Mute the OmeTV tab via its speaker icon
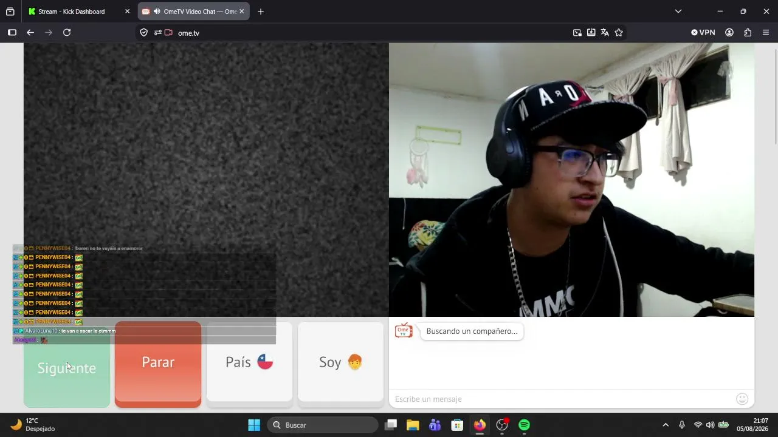Viewport: 778px width, 437px height. 157,12
